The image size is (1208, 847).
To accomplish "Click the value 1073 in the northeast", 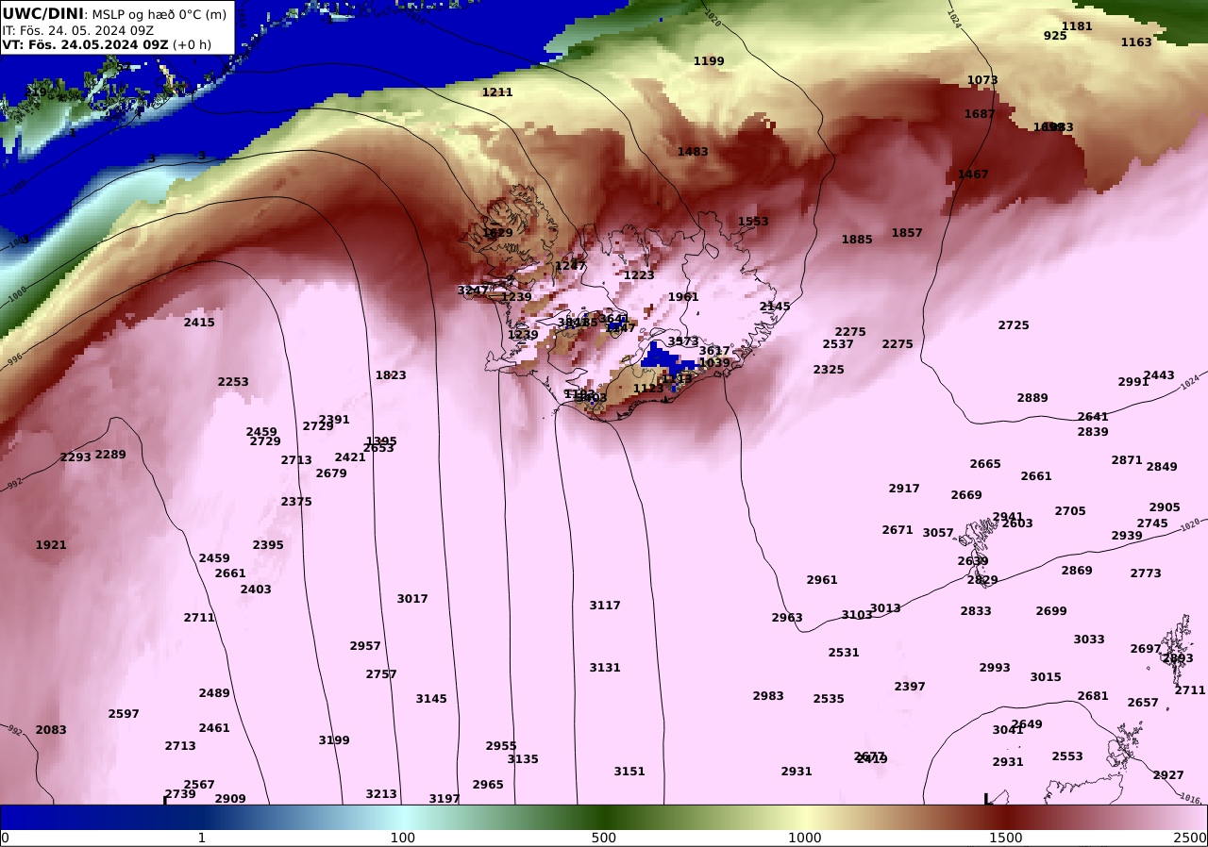I will click(x=982, y=80).
